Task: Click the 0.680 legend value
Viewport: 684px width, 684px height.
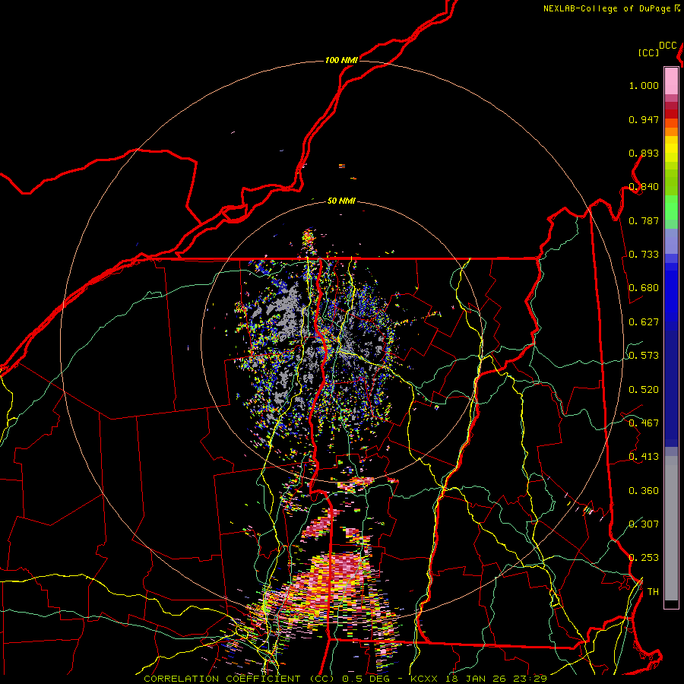Action: [644, 288]
